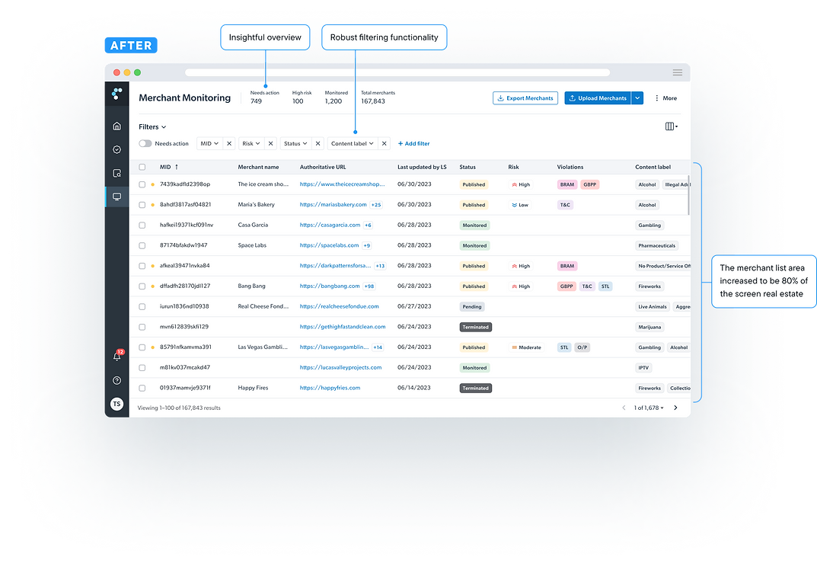817x563 pixels.
Task: Check the checkbox for Maria's Bakery row
Action: coord(142,204)
